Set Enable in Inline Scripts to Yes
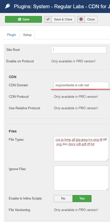Image resolution: width=110 pixels, height=222 pixels. [82, 199]
